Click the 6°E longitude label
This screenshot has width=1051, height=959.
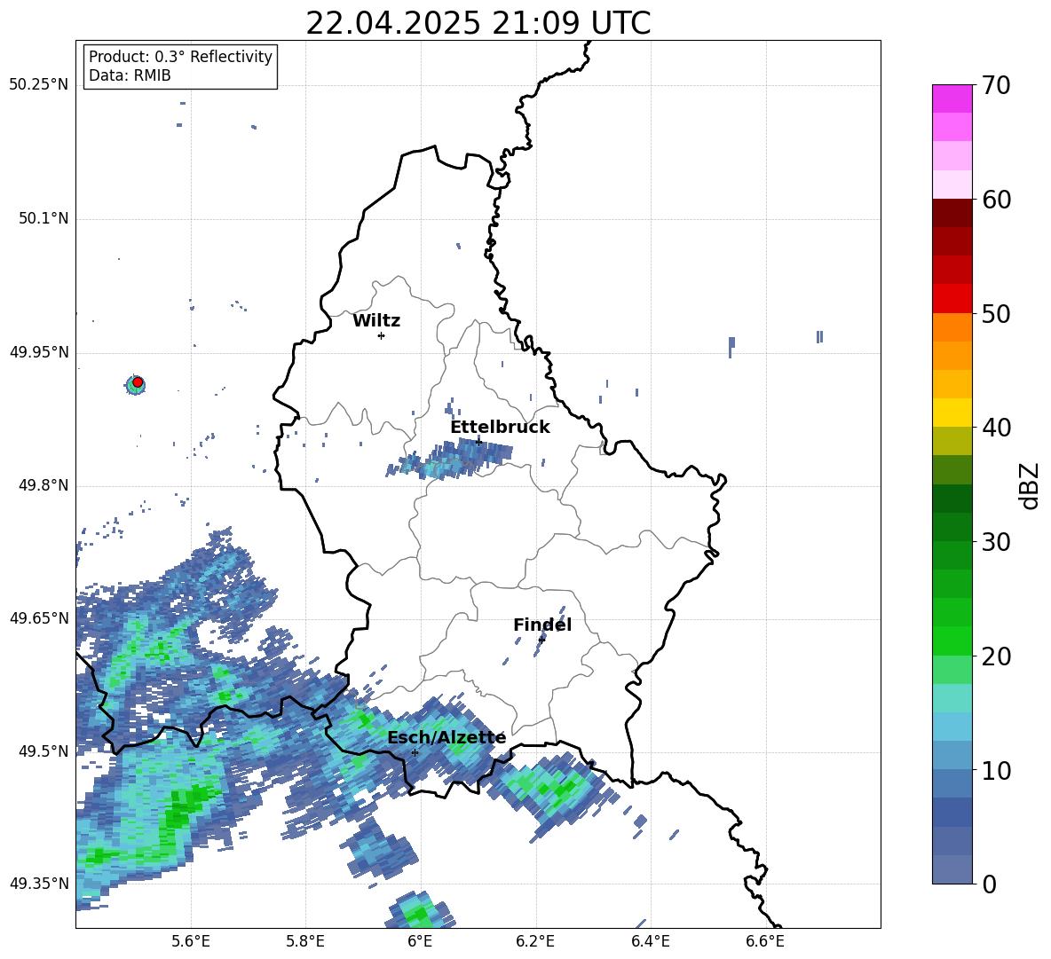(x=420, y=941)
